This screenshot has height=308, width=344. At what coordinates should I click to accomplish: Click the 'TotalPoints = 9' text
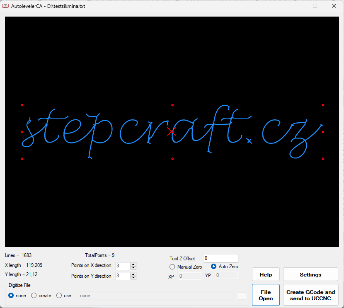[99, 255]
